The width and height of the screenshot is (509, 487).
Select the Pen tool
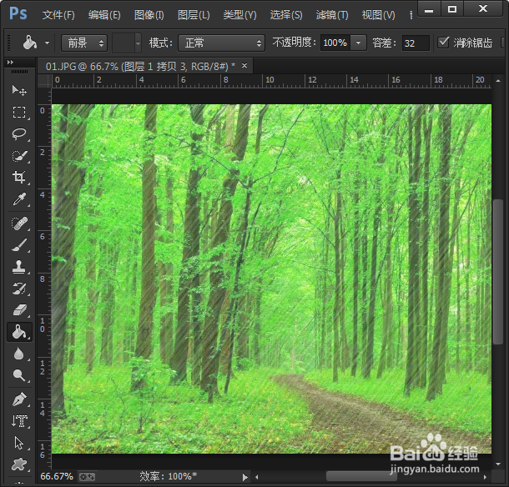pos(19,399)
